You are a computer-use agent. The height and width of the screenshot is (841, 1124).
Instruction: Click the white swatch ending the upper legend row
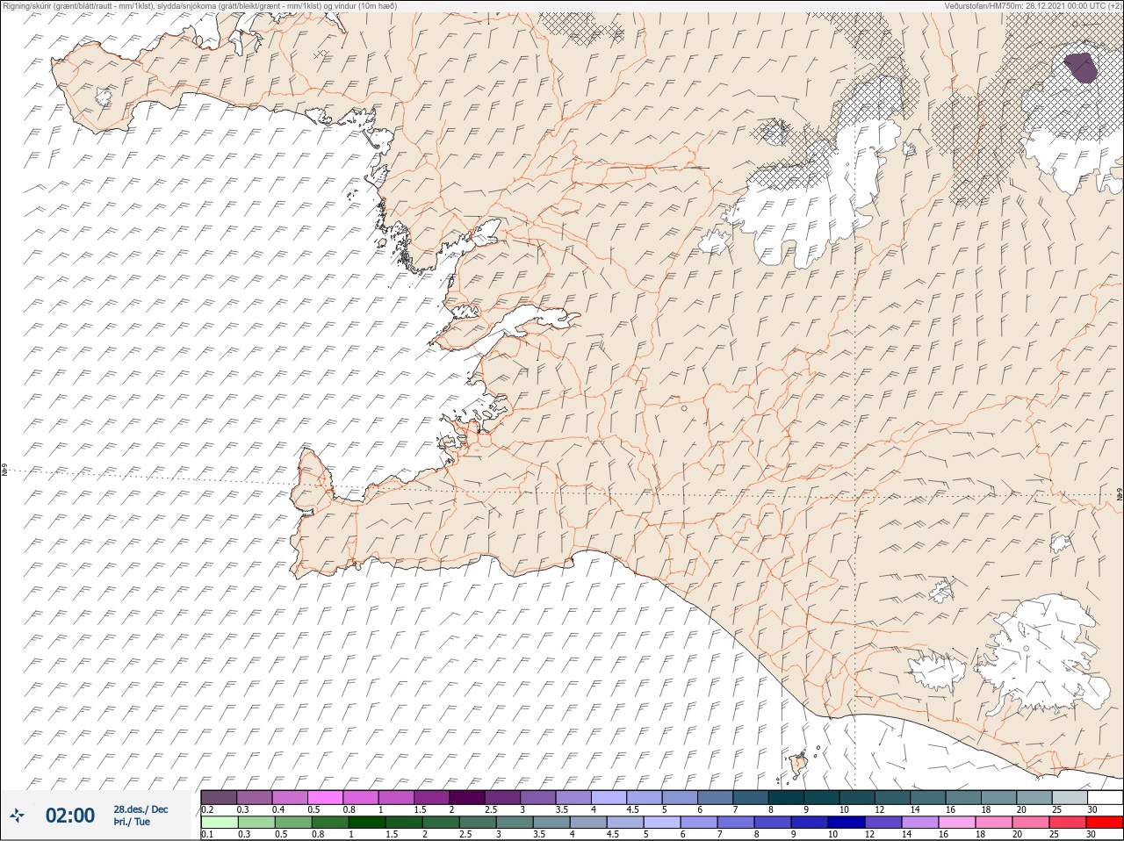pos(1105,797)
